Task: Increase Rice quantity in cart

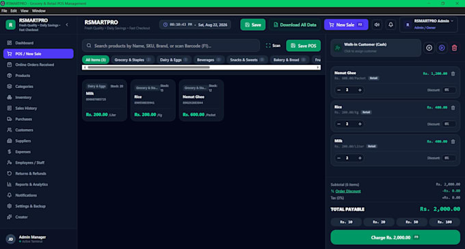Action: tap(360, 124)
